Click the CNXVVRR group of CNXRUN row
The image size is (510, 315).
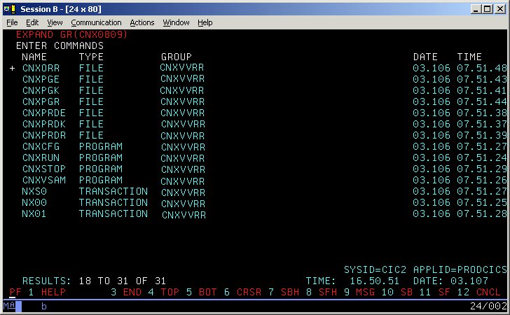tap(183, 158)
